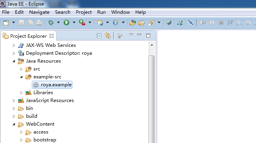Image resolution: width=256 pixels, height=143 pixels.
Task: Click the New wizard toolbar icon
Action: (6, 22)
